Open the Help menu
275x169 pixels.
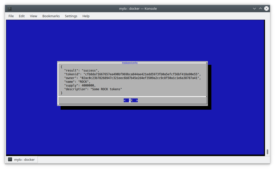click(x=86, y=16)
